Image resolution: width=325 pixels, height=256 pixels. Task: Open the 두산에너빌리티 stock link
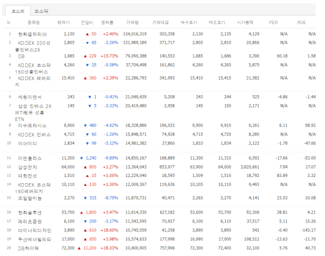tap(35, 239)
